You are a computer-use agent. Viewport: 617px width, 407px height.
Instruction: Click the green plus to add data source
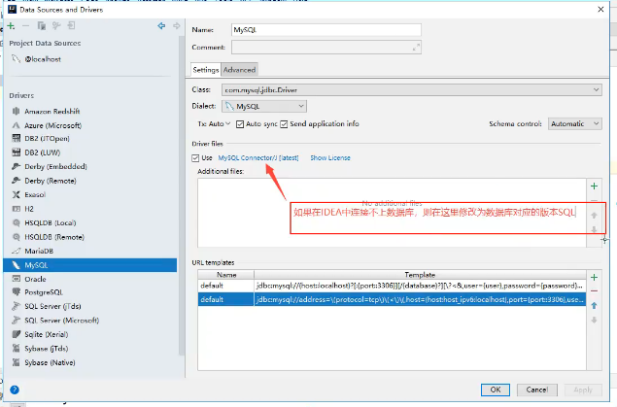pyautogui.click(x=11, y=26)
